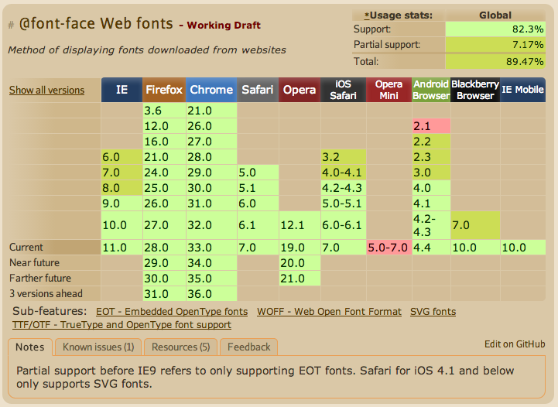The image size is (558, 407).
Task: Click the 7.17% partial support value
Action: tap(495, 45)
